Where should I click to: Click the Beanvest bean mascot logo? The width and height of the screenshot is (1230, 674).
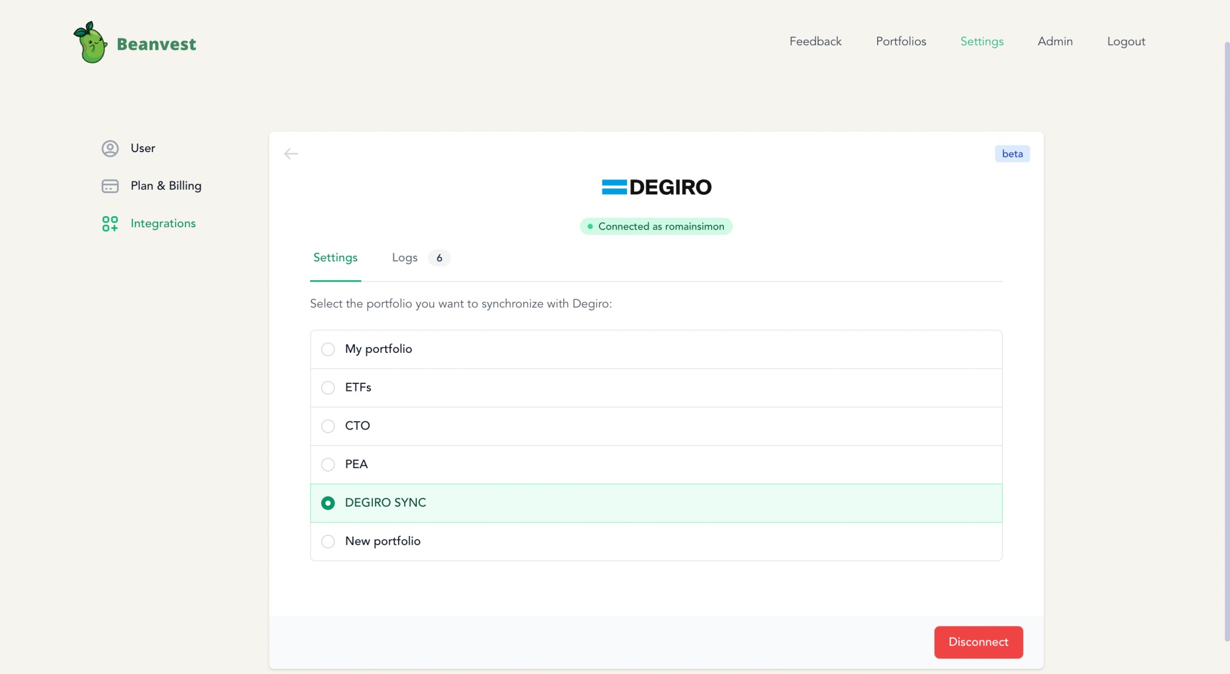point(90,42)
